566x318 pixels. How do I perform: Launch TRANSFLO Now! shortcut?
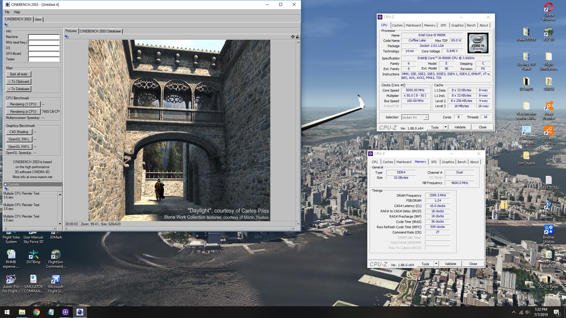549,210
